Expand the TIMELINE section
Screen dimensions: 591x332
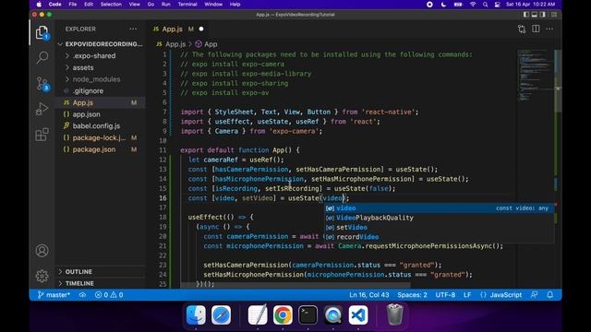point(101,283)
